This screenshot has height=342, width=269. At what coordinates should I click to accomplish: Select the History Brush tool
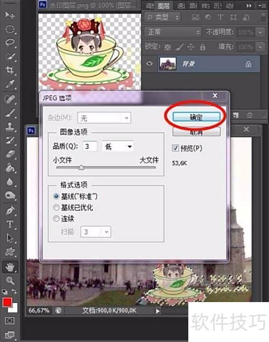point(10,140)
